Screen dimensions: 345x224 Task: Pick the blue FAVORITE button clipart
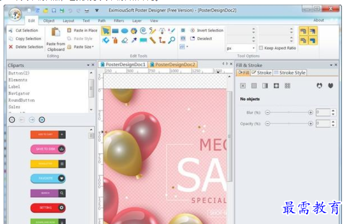(x=48, y=178)
